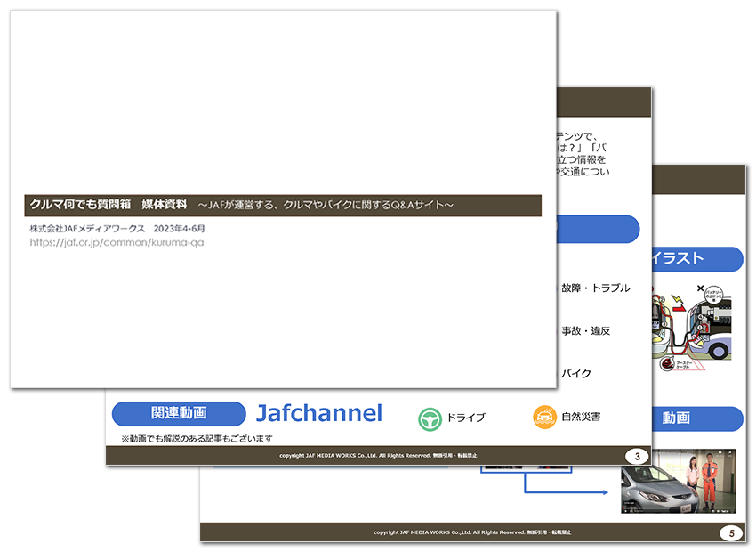Click the 株式会社JAFメディアワークス 2023年4-6月 text
Viewport: 756px width, 552px height.
(117, 229)
